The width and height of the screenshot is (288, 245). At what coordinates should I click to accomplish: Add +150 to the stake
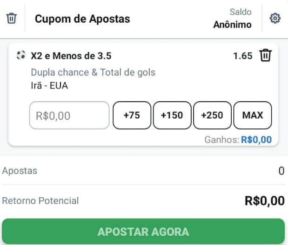(x=172, y=115)
